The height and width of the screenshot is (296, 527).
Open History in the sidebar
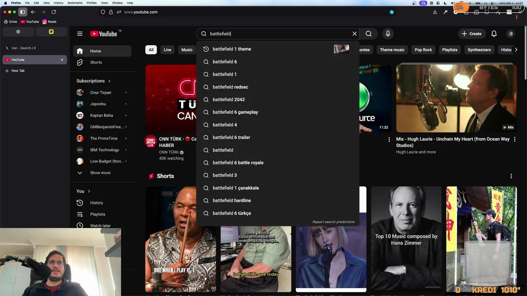103,203
